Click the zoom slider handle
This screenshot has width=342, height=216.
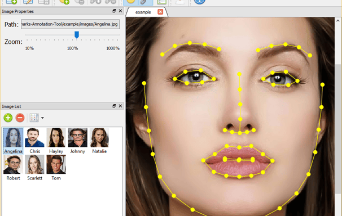(77, 35)
